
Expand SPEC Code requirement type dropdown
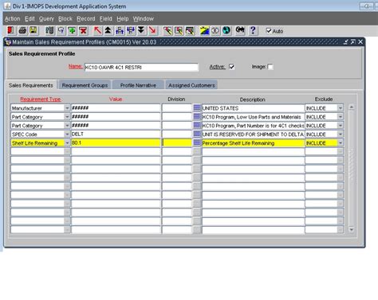point(67,134)
